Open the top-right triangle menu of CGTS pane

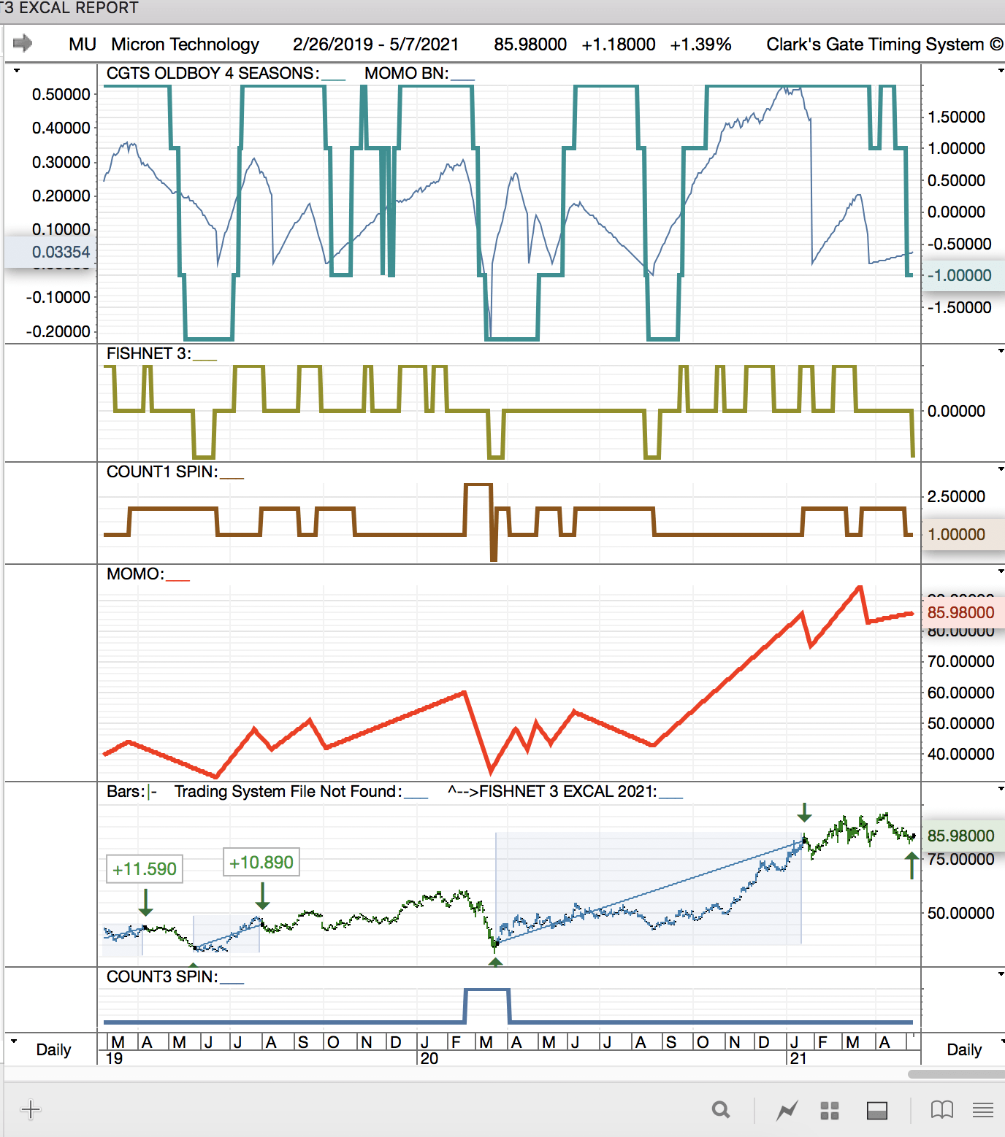point(1001,71)
